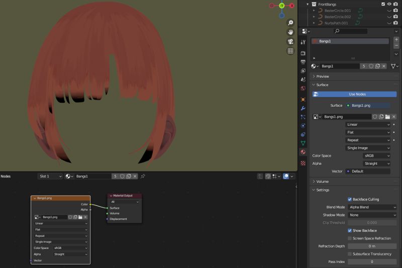Click the Use Nodes button
Image resolution: width=402 pixels, height=268 pixels.
tap(354, 94)
